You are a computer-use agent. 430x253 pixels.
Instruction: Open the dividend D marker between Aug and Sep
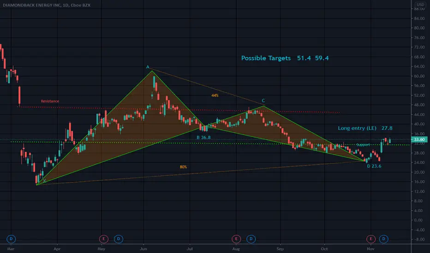[x=251, y=239]
